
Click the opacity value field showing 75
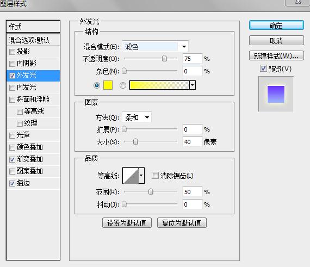193,59
